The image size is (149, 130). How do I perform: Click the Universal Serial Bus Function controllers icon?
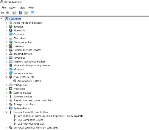(11, 128)
